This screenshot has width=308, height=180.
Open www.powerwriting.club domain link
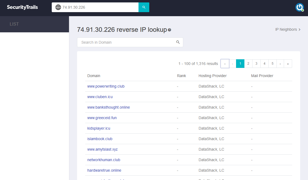106,86
